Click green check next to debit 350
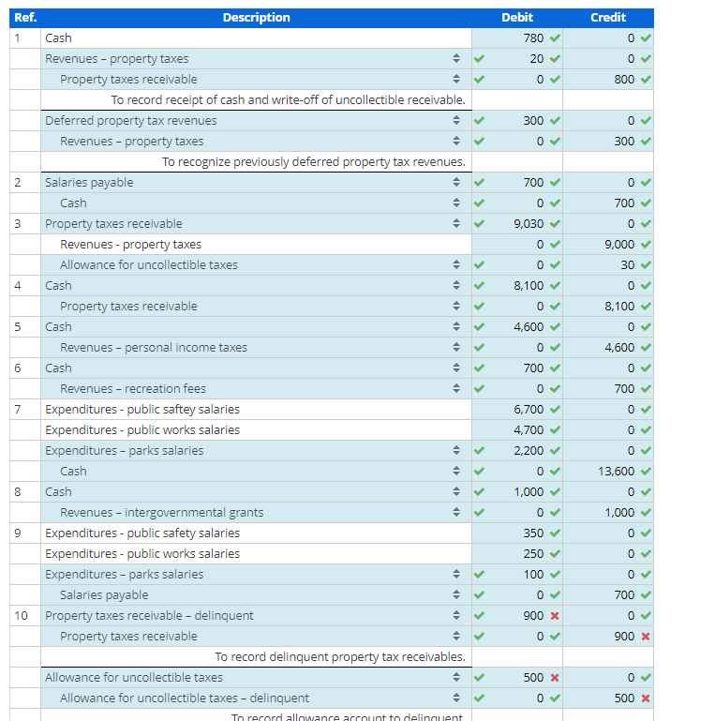The height and width of the screenshot is (721, 715). [x=555, y=533]
